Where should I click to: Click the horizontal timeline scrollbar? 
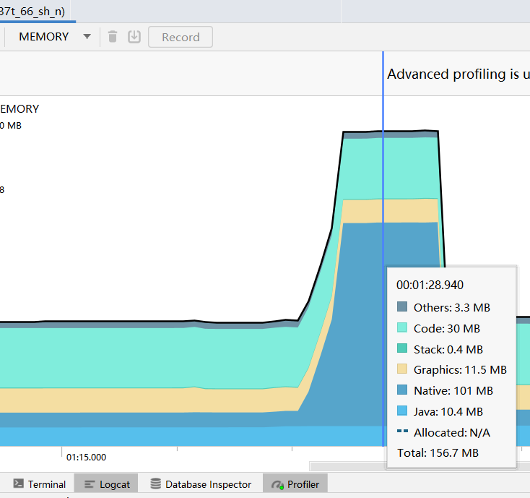point(348,466)
